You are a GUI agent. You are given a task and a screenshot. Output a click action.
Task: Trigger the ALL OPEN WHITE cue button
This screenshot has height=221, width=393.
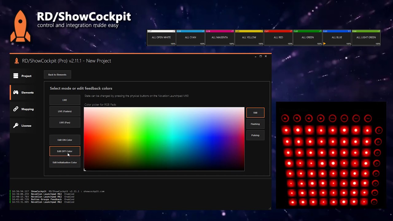click(x=161, y=37)
